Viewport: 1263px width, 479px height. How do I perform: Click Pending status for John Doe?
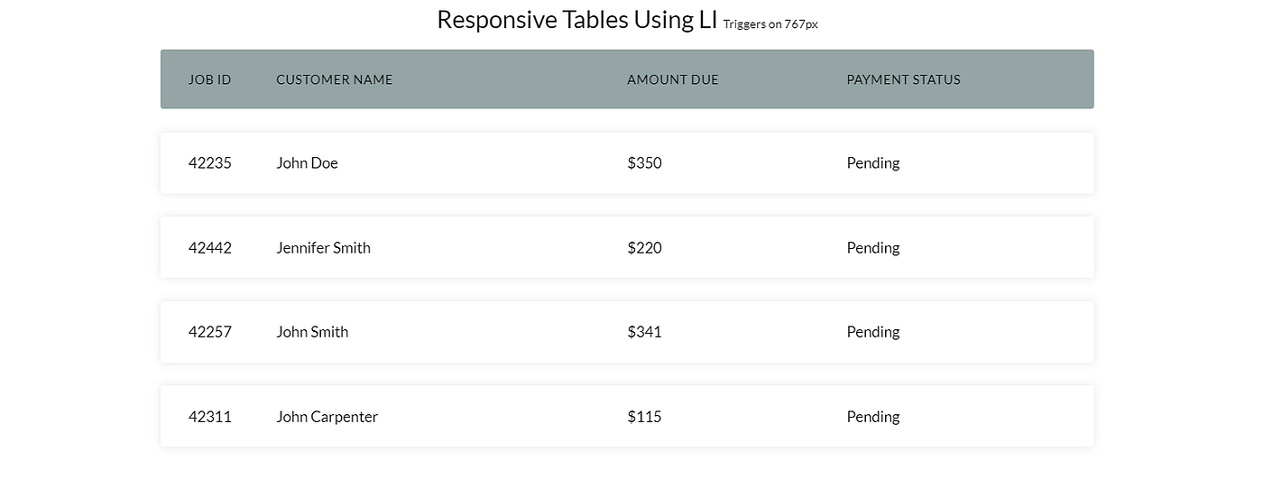(x=872, y=163)
